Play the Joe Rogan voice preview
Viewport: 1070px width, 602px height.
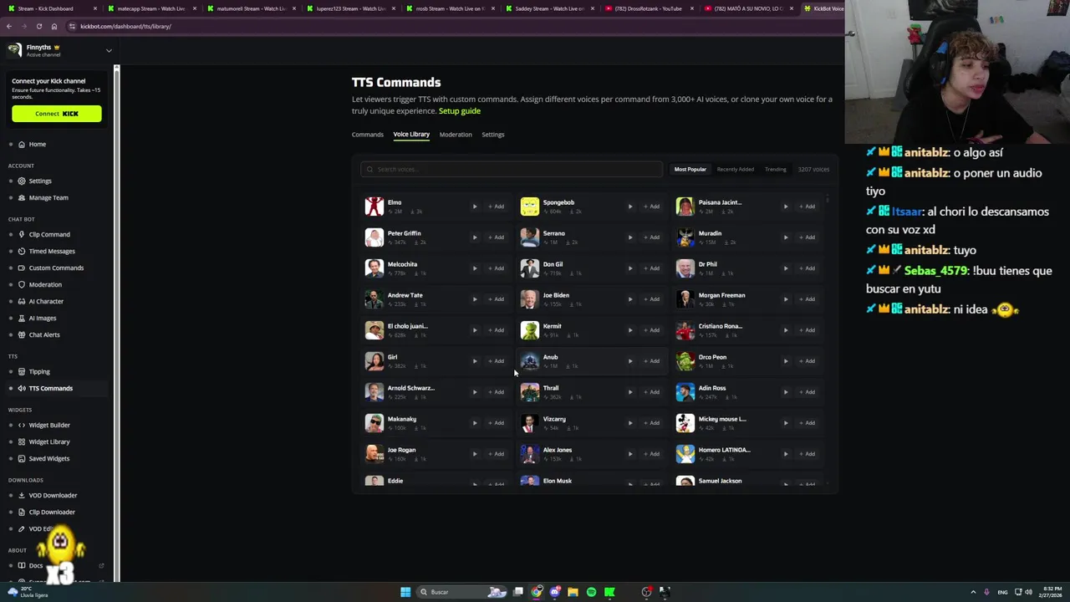(x=474, y=454)
